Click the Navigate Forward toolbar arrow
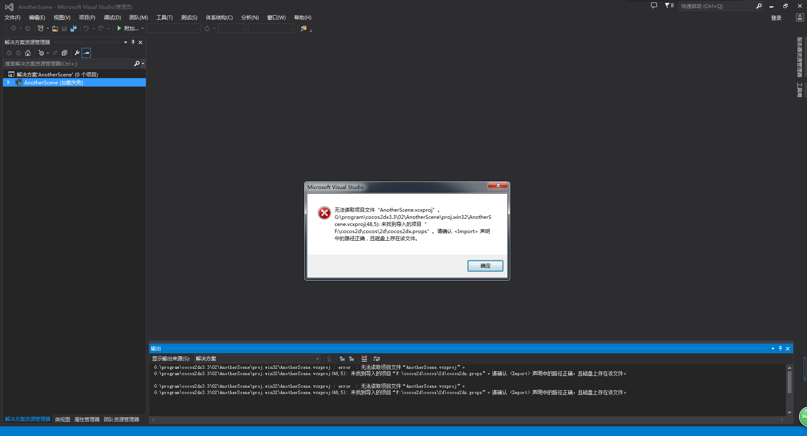The image size is (807, 436). 28,29
